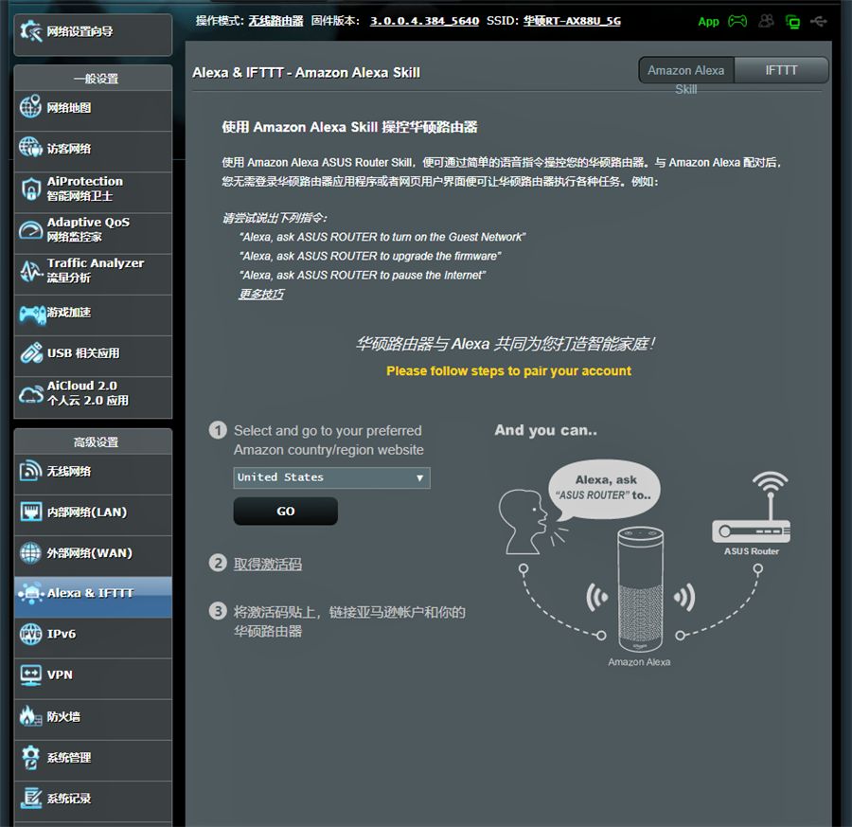This screenshot has height=827, width=852.
Task: Click 'Please follow steps to pair your account' text
Action: pos(508,370)
